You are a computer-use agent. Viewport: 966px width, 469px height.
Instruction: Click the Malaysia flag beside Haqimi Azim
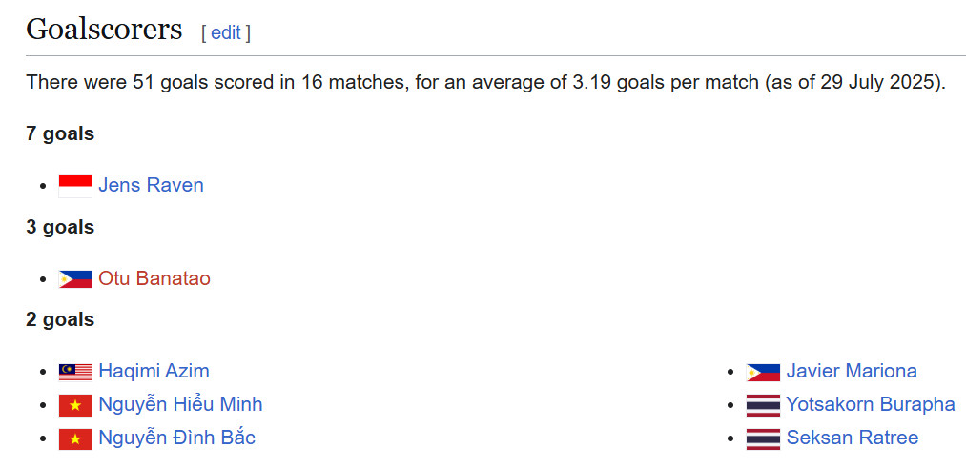pos(75,373)
